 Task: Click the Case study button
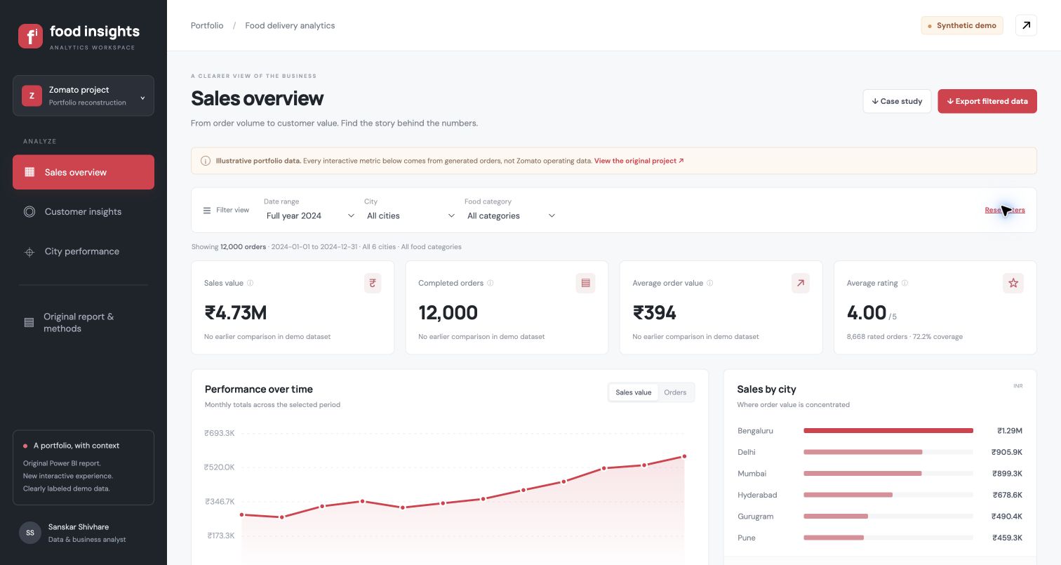[897, 101]
